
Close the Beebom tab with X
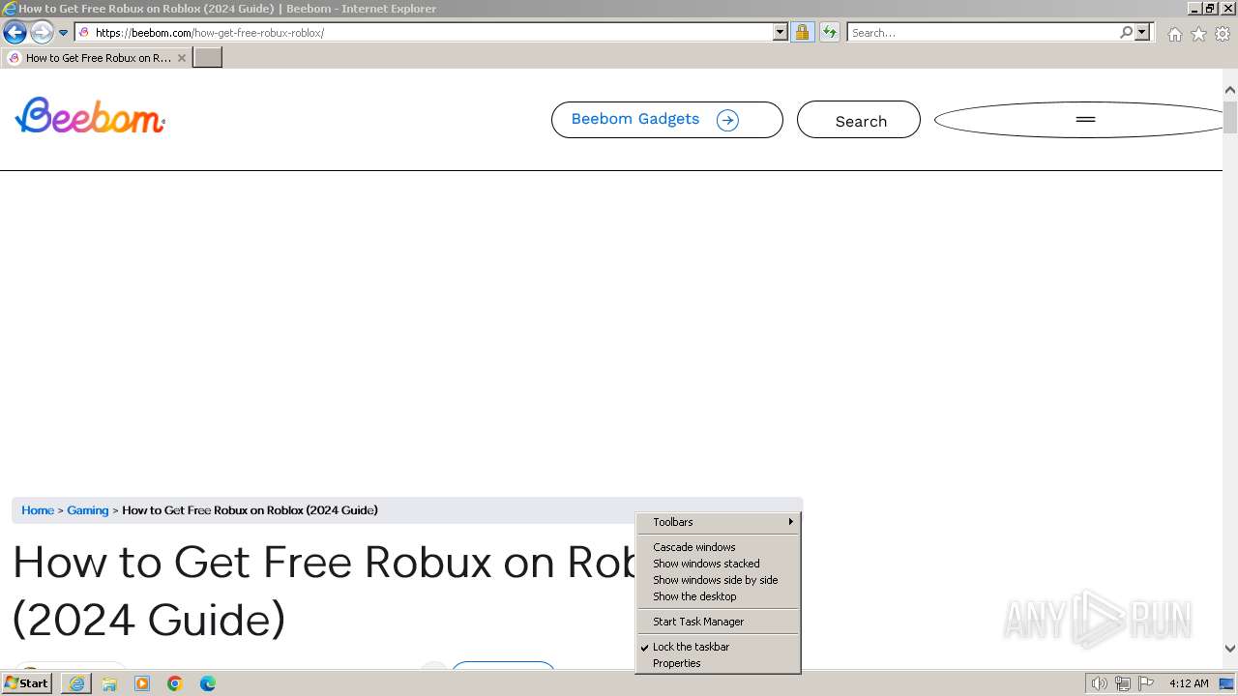point(181,58)
